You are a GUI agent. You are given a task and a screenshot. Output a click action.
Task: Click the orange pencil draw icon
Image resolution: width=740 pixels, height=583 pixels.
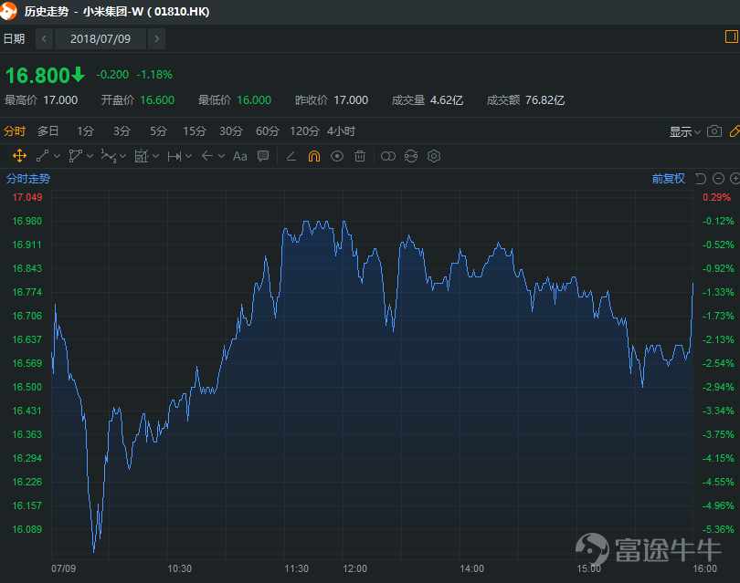pyautogui.click(x=735, y=131)
